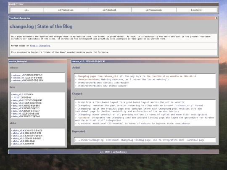The width and height of the screenshot is (227, 170).
Task: Open the alpha_v0.3 2024-09-16 entry
Action: (x=26, y=139)
